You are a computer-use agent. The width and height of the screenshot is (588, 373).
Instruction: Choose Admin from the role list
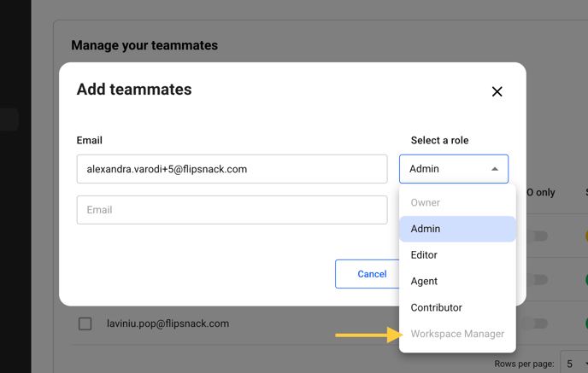(457, 229)
